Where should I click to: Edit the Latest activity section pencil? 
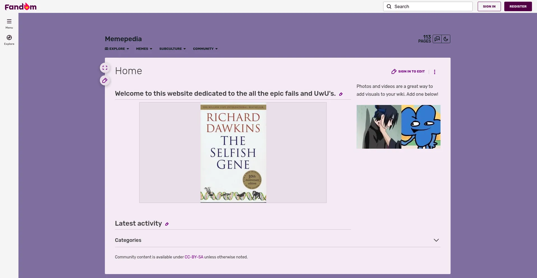pos(167,224)
